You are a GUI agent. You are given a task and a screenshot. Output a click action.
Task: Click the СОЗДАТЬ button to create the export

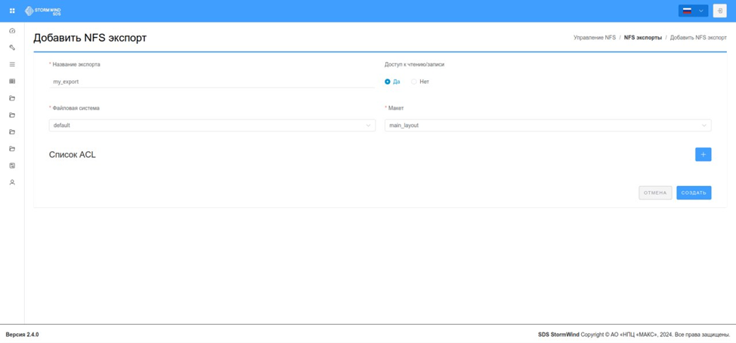694,193
